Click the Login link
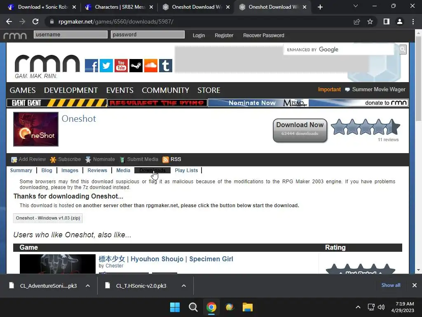The image size is (422, 317). pos(199,35)
